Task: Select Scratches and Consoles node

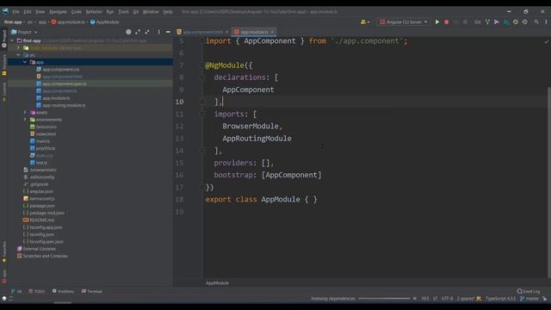Action: (45, 256)
